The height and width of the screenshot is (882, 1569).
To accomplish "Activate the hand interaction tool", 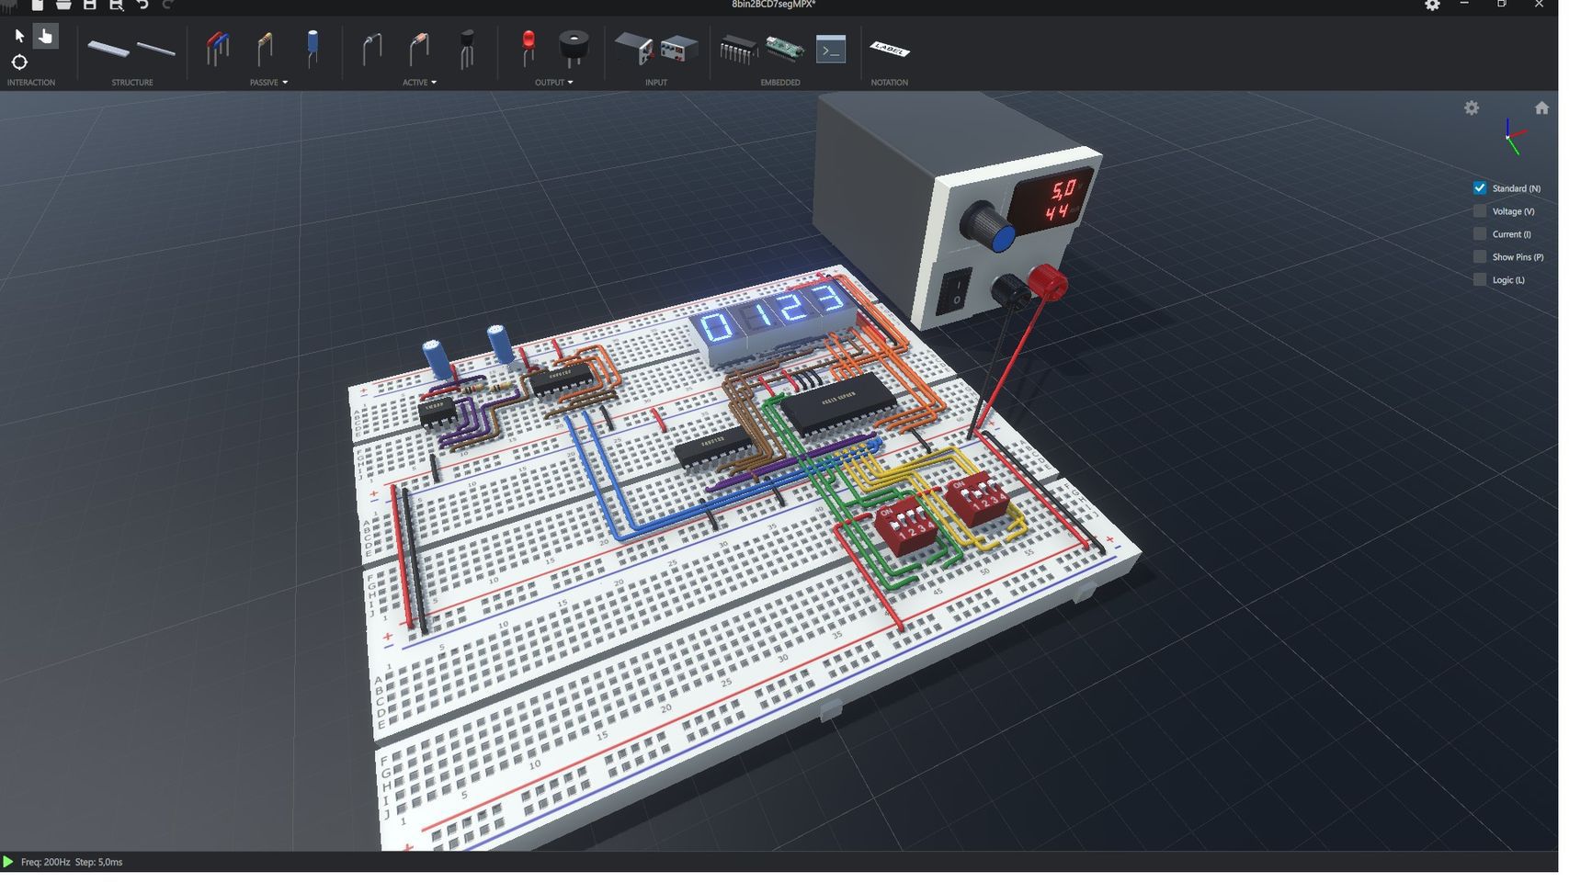I will point(45,36).
